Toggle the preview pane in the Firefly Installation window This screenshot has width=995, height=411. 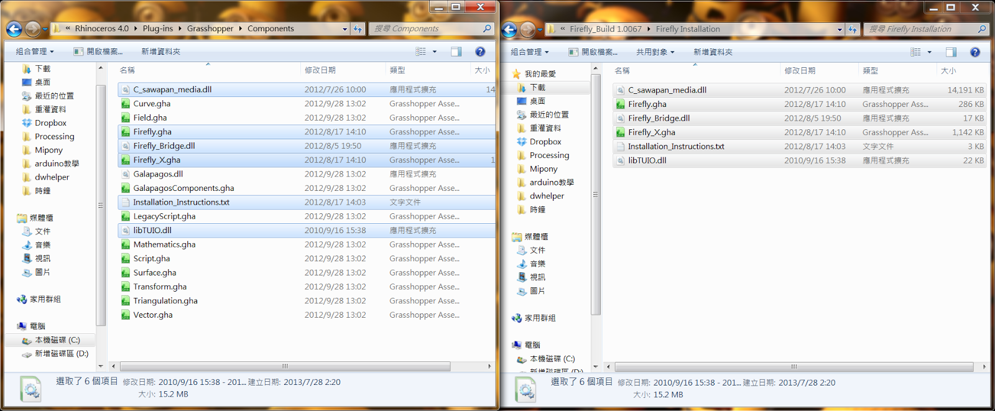[951, 52]
